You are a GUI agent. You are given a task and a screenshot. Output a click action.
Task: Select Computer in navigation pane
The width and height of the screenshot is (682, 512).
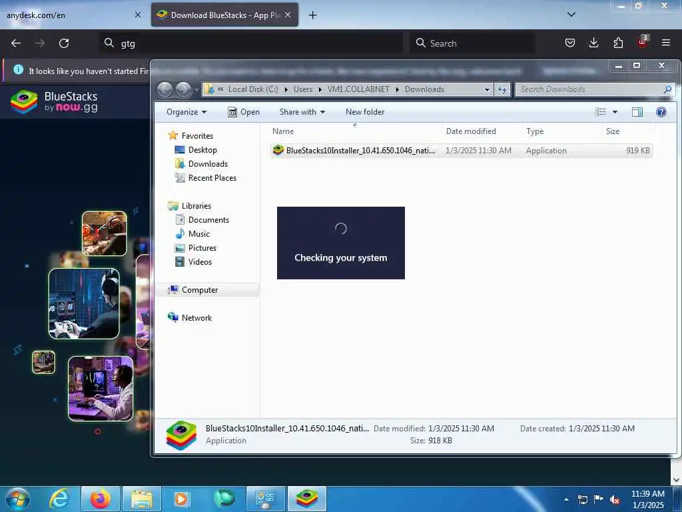click(200, 290)
